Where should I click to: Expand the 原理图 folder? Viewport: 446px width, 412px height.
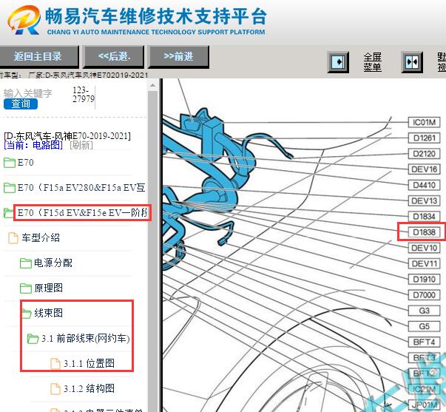click(x=48, y=288)
